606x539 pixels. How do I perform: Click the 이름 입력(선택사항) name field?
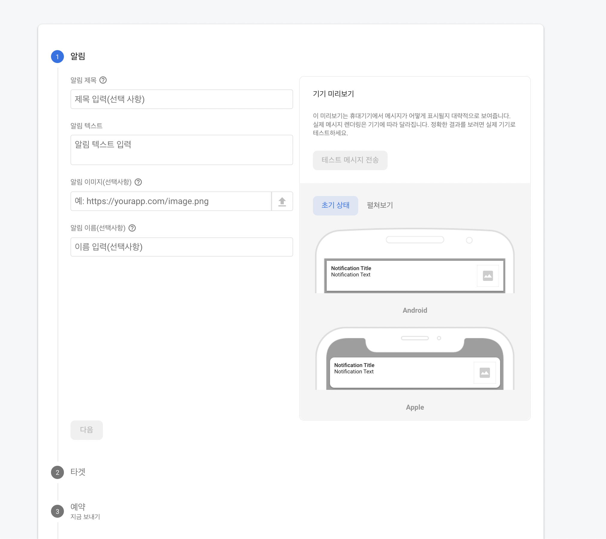[181, 247]
